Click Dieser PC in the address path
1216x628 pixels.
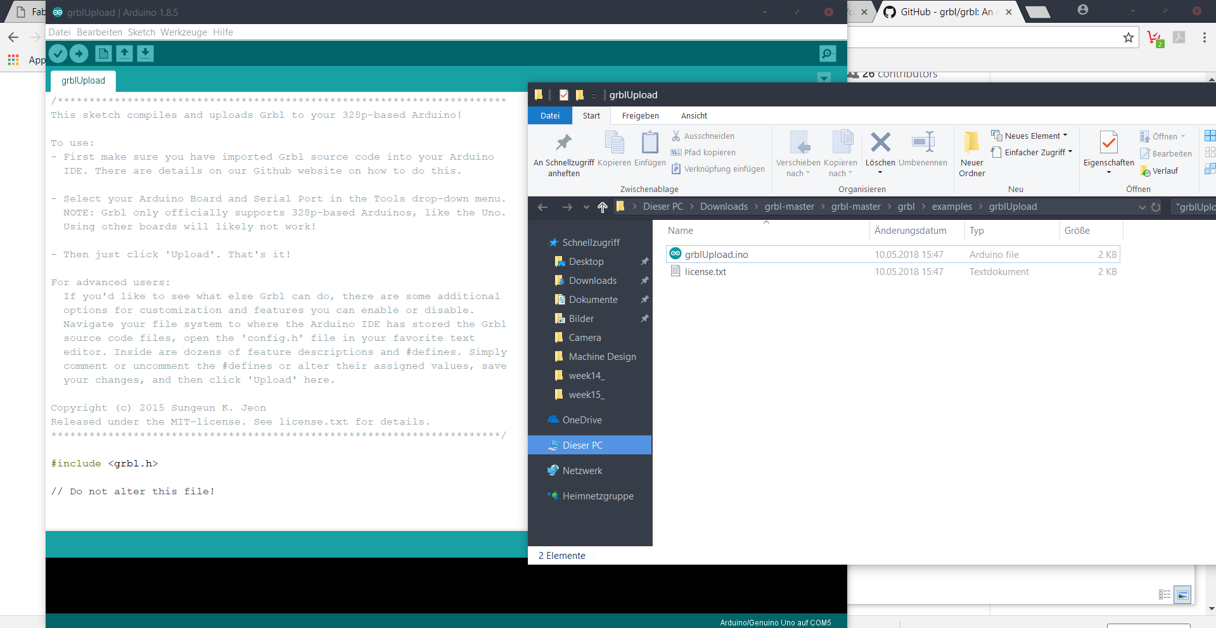click(x=663, y=207)
